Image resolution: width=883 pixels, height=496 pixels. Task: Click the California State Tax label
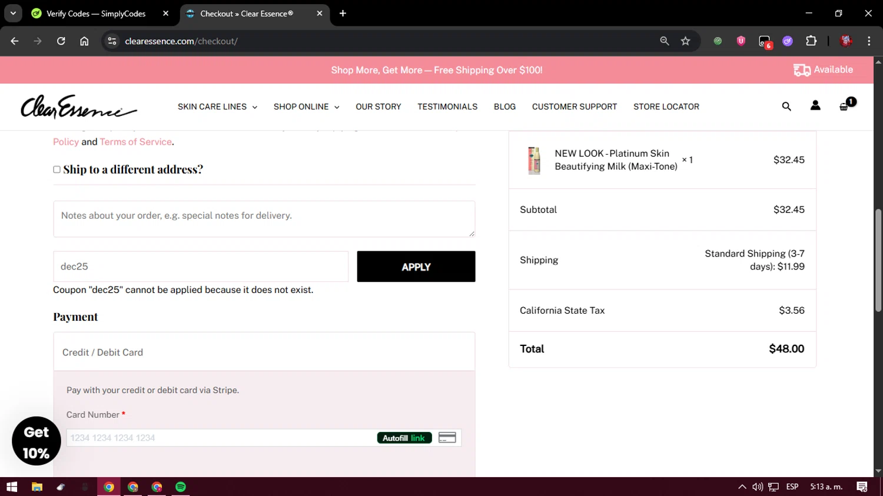coord(562,311)
